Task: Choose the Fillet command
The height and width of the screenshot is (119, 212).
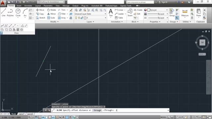Action: (x=62, y=14)
